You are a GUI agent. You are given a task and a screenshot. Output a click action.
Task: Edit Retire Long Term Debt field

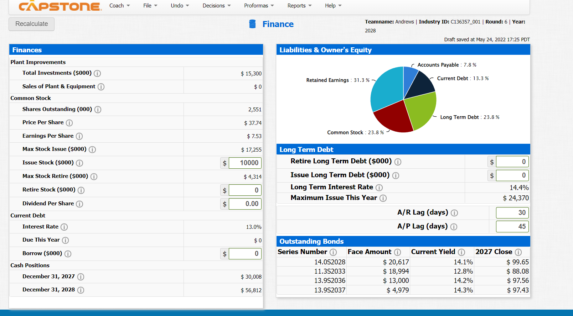coord(512,162)
